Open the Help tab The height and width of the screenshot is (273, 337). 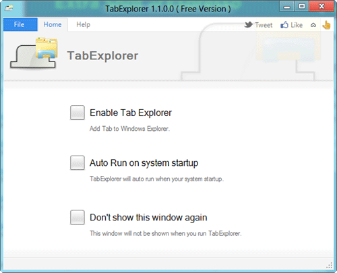click(x=83, y=24)
